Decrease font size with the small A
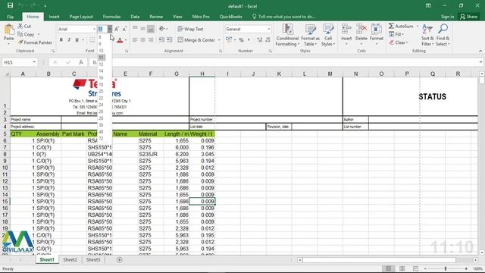This screenshot has height=273, width=485. (x=124, y=29)
